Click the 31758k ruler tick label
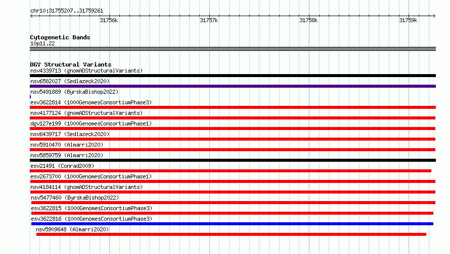Screen dimensions: 450x254 tap(308, 20)
